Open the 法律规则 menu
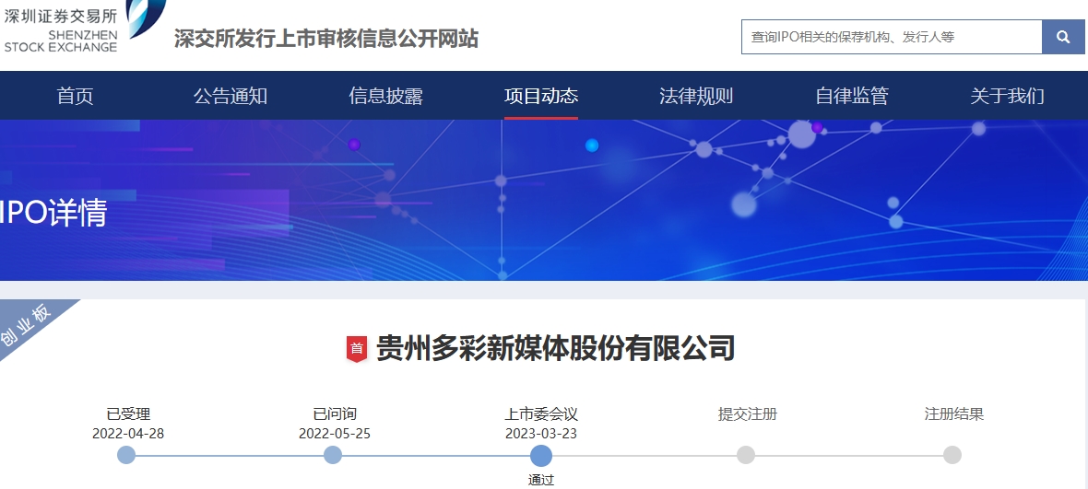The height and width of the screenshot is (489, 1088). [x=696, y=96]
